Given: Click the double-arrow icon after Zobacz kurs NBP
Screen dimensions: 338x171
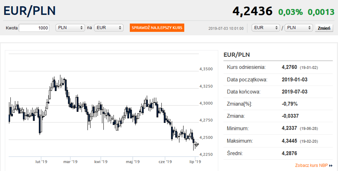Looking at the screenshot, I should click(331, 166).
